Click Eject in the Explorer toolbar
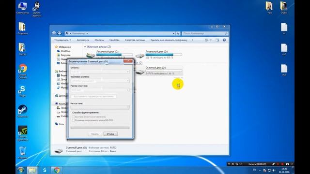 point(99,40)
